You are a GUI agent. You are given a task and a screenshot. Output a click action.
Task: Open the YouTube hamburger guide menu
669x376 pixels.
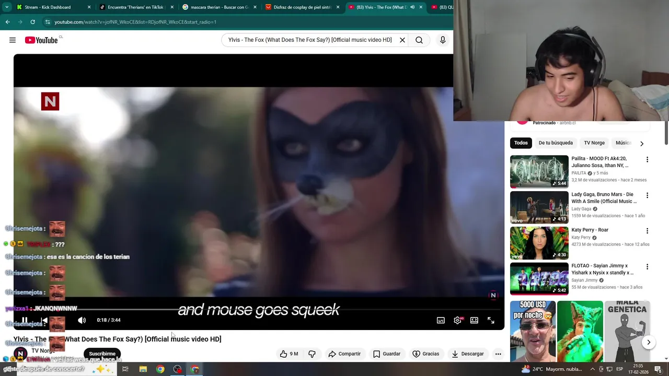[x=13, y=40]
